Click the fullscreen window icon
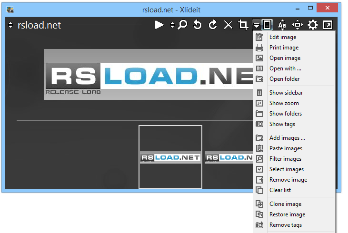This screenshot has height=233, width=348. pyautogui.click(x=328, y=25)
